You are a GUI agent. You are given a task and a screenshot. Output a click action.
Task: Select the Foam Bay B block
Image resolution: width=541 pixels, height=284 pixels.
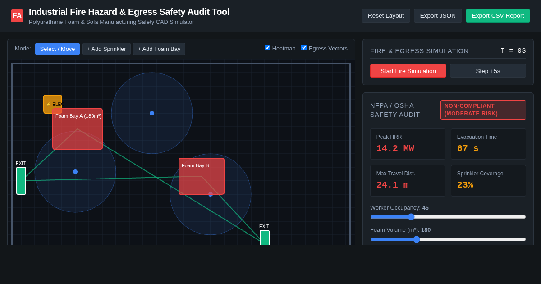point(202,176)
